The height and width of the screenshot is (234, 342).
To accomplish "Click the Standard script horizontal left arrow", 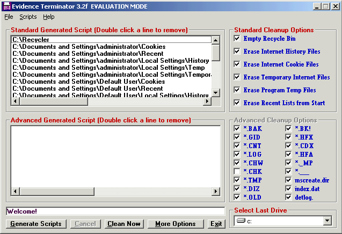I will 15,101.
